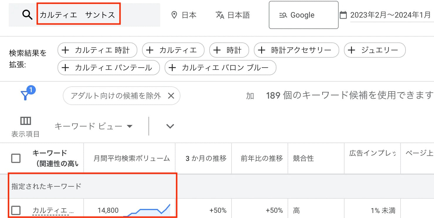Click the 14,800 search volume value
This screenshot has width=434, height=218.
pyautogui.click(x=108, y=210)
